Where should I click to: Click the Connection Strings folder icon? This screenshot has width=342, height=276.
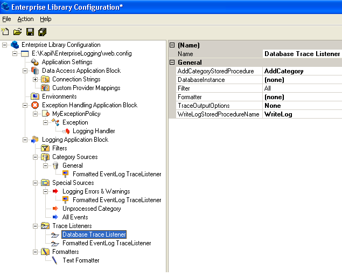point(45,79)
